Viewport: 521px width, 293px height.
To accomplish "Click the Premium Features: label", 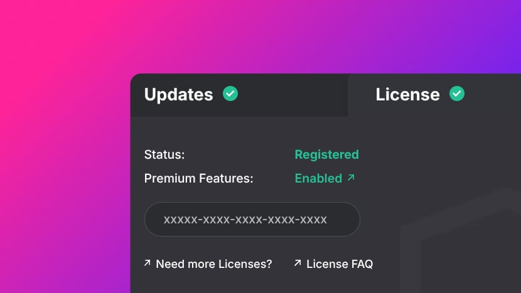I will (198, 178).
